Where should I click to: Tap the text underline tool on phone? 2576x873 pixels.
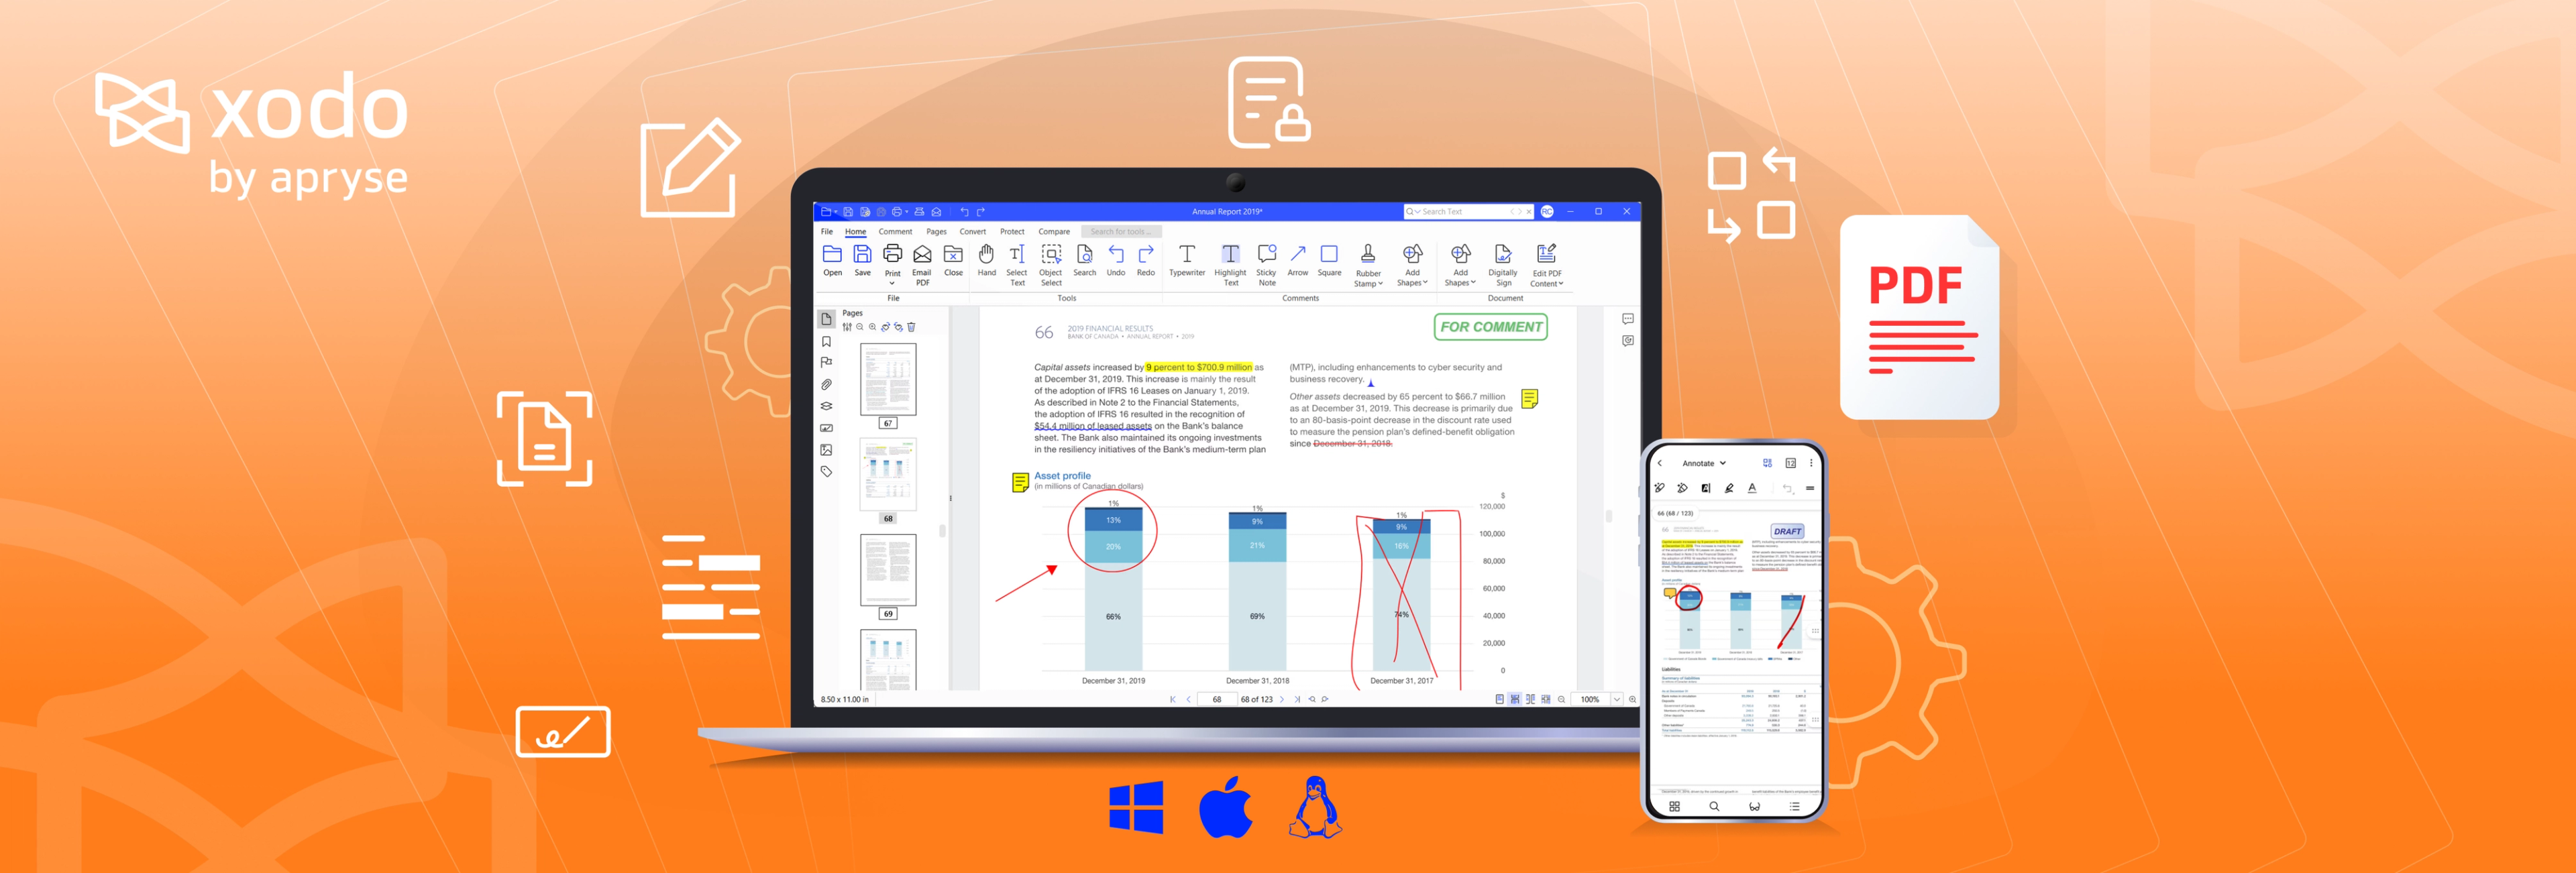[1752, 488]
